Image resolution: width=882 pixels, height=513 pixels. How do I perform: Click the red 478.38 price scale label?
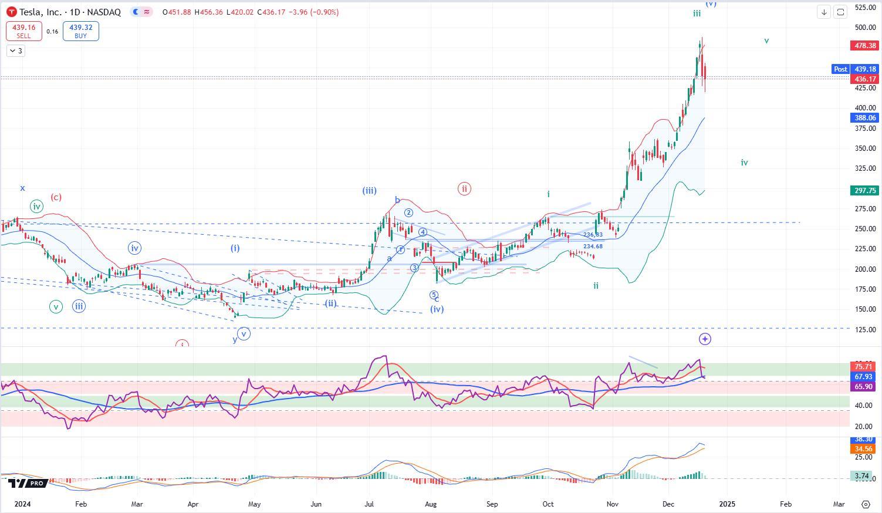point(864,45)
